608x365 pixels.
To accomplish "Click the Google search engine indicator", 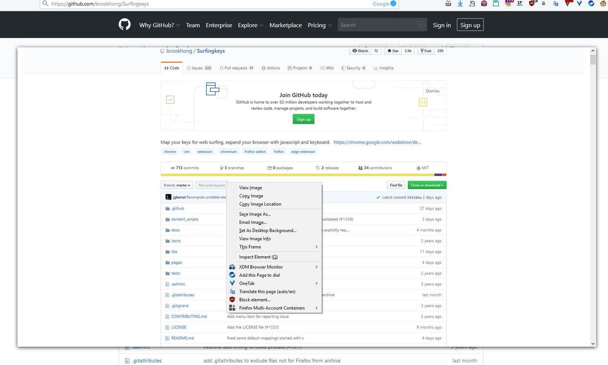I will pyautogui.click(x=384, y=3).
